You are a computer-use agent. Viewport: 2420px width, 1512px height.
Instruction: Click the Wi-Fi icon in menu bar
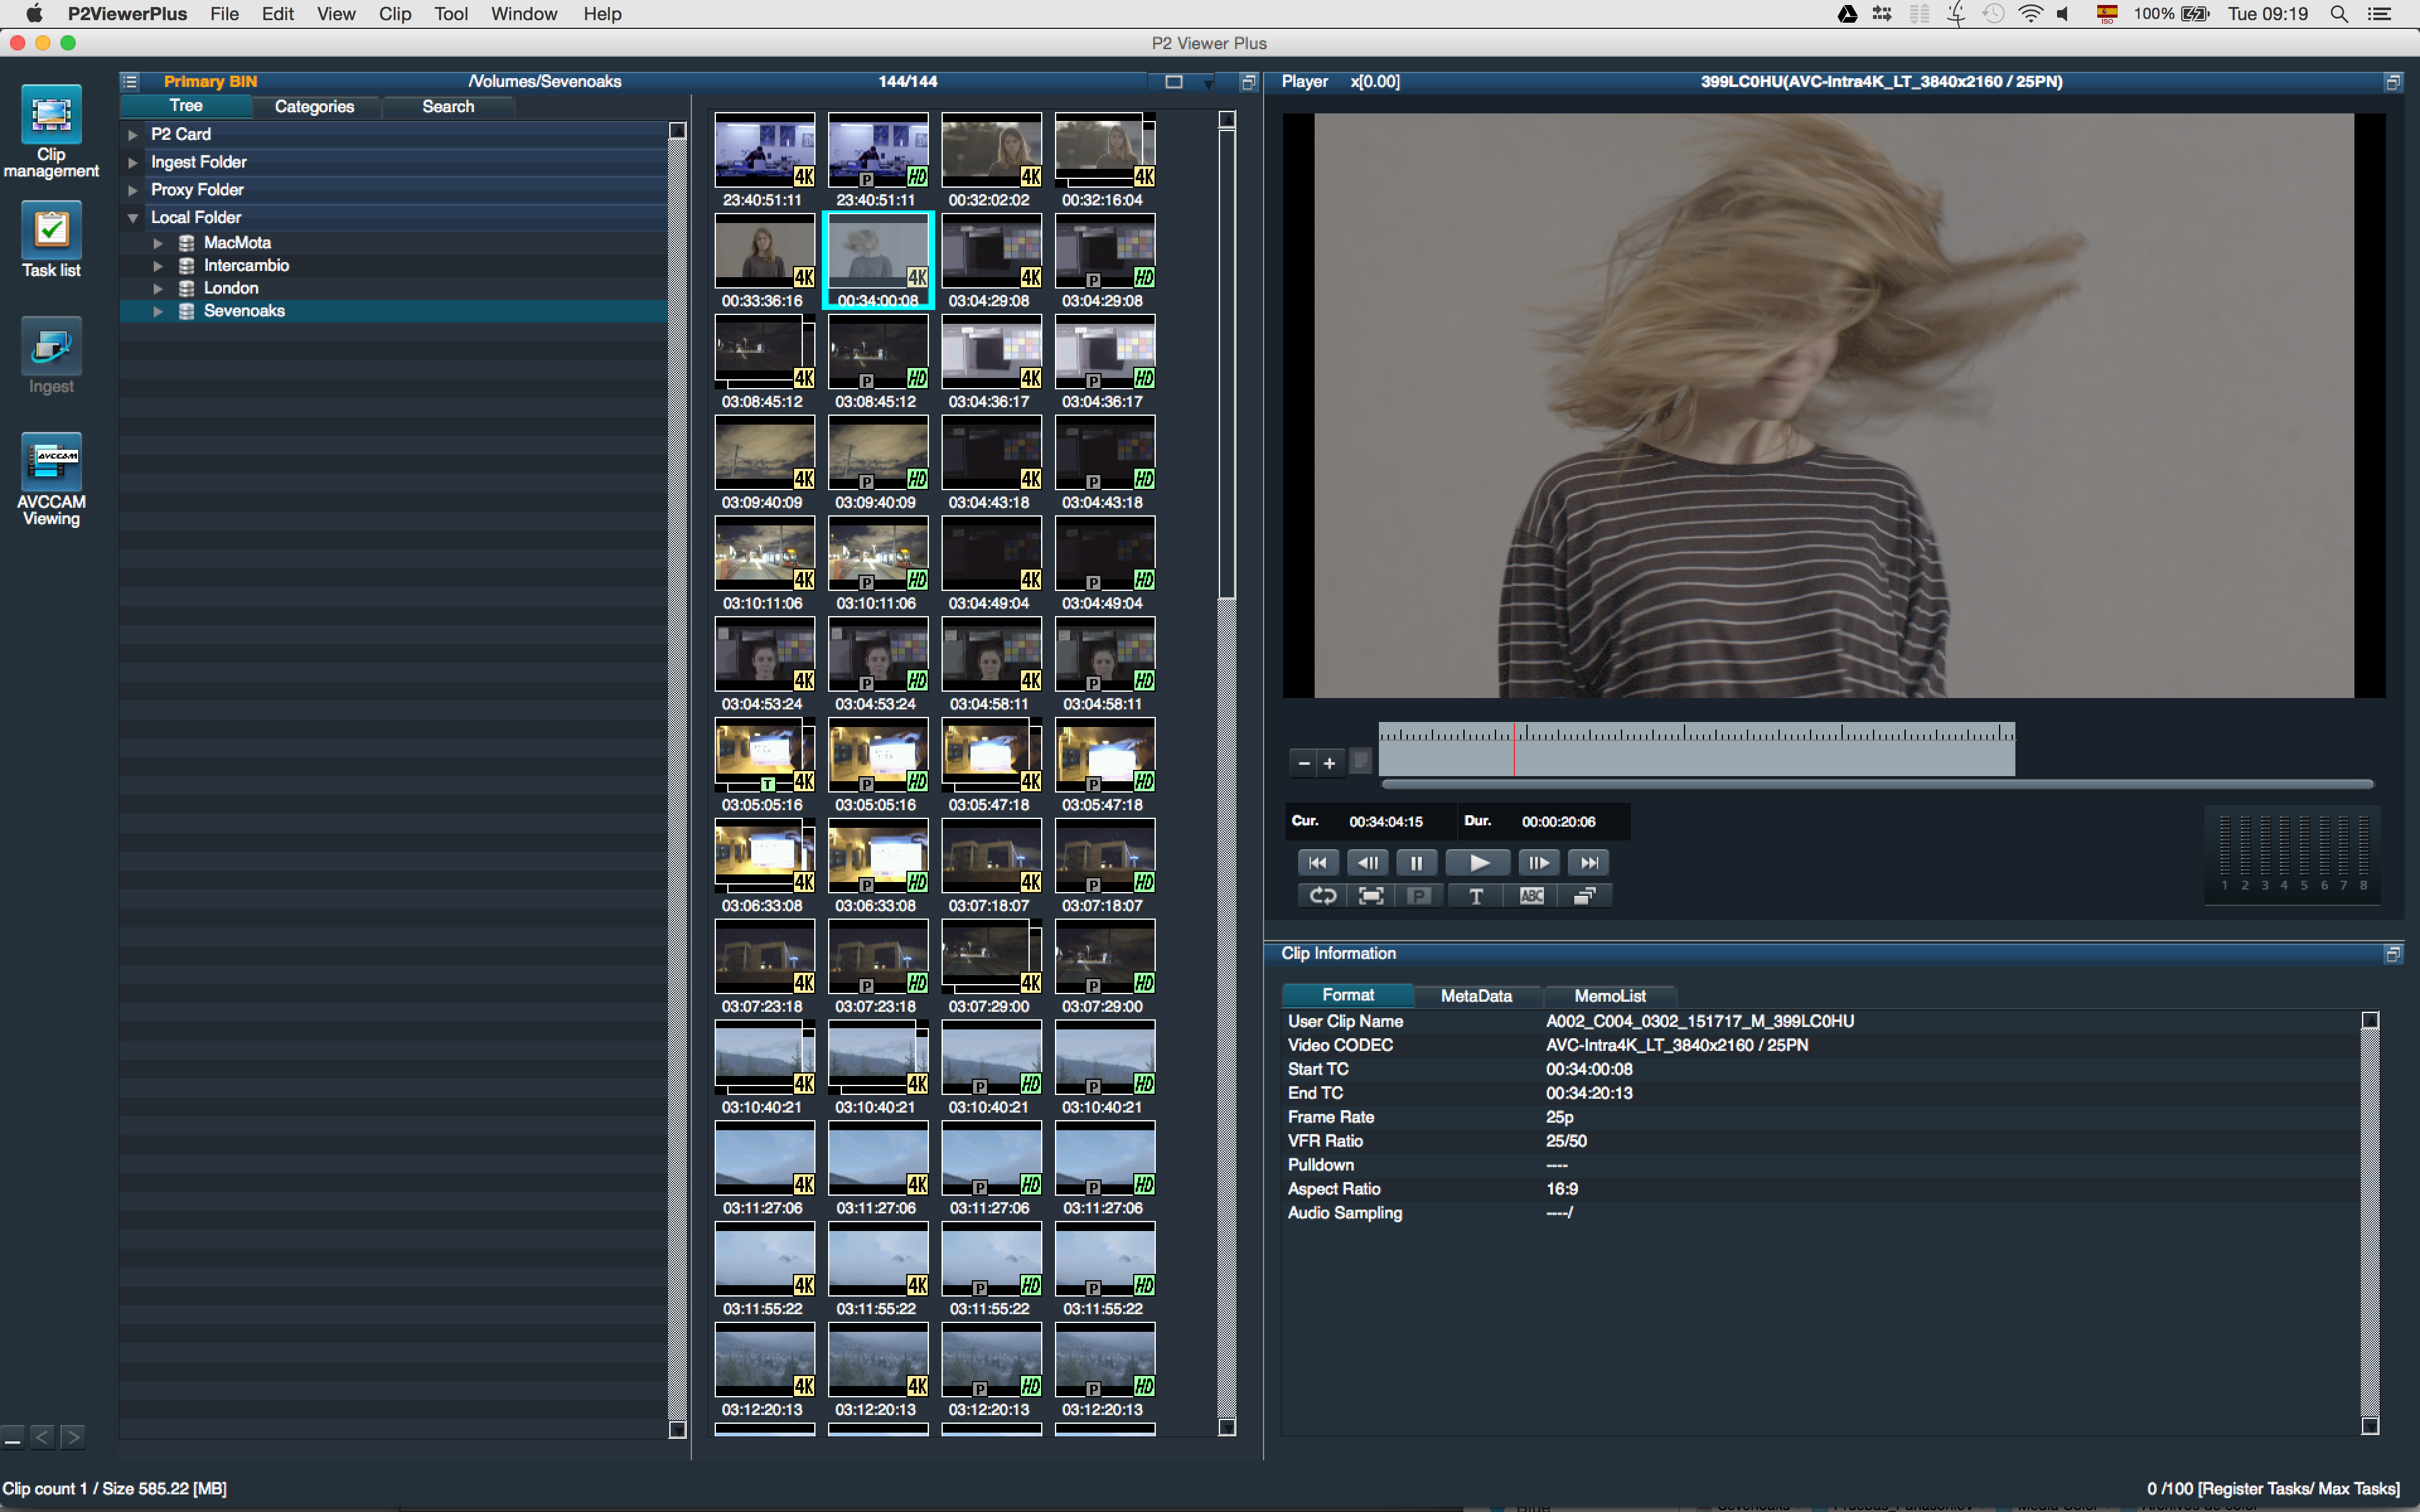tap(2030, 14)
